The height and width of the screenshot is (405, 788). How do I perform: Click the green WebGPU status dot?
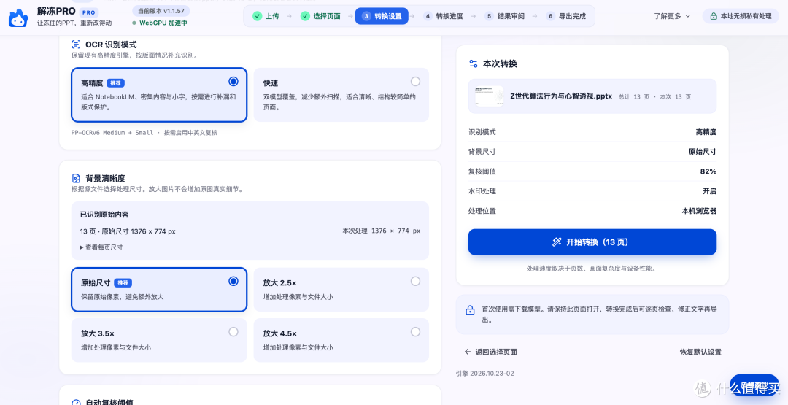coord(134,23)
